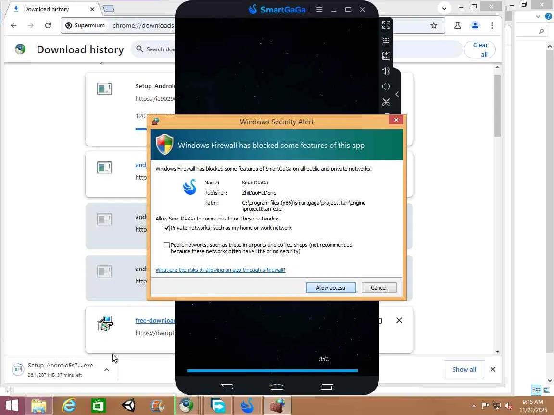This screenshot has height=415, width=554.
Task: Click the Allow access button
Action: tap(331, 288)
